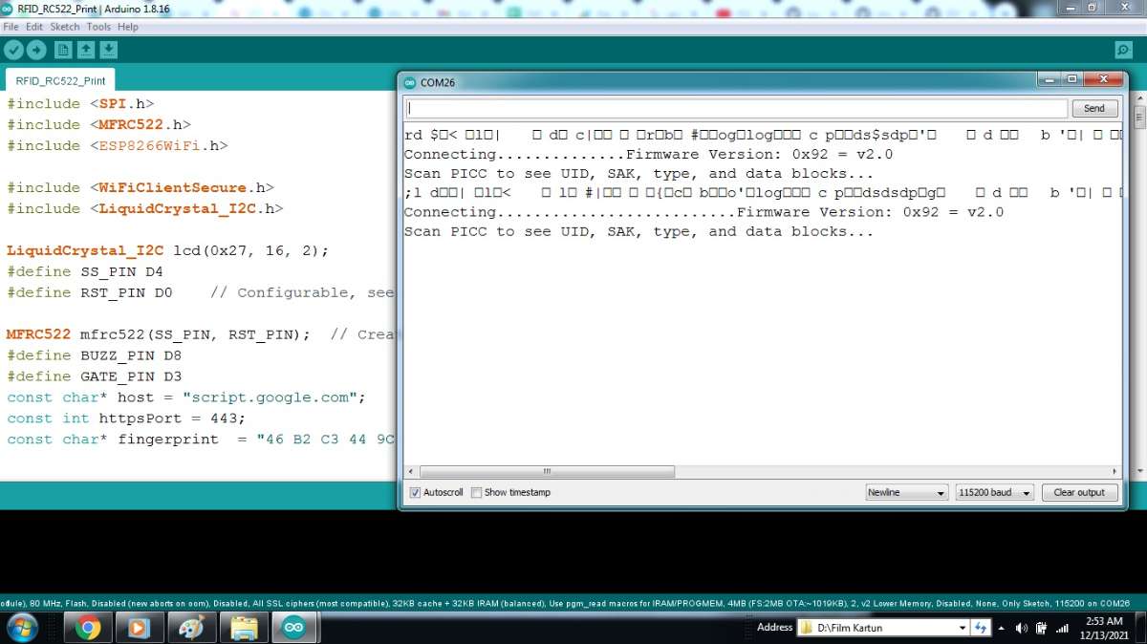
Task: Open the Serial Monitor magnifier icon
Action: [1123, 50]
